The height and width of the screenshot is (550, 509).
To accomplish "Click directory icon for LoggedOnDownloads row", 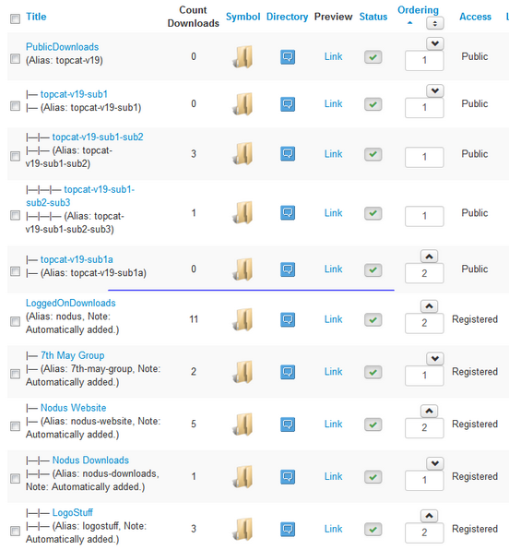I will [x=288, y=319].
